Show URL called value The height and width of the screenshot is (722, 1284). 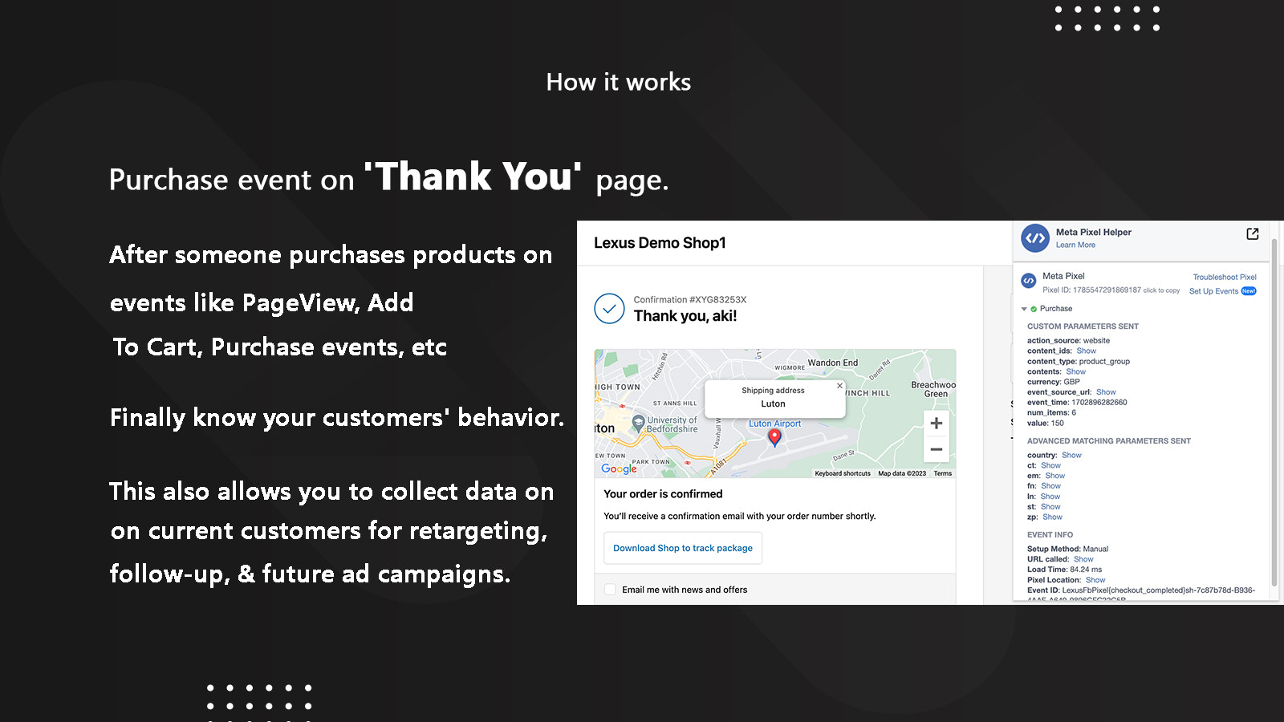click(1083, 560)
